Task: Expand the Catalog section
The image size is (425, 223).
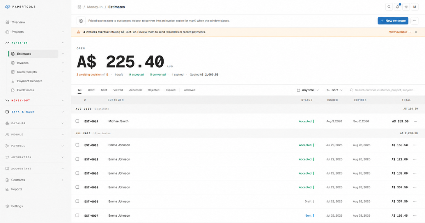Action: click(63, 123)
